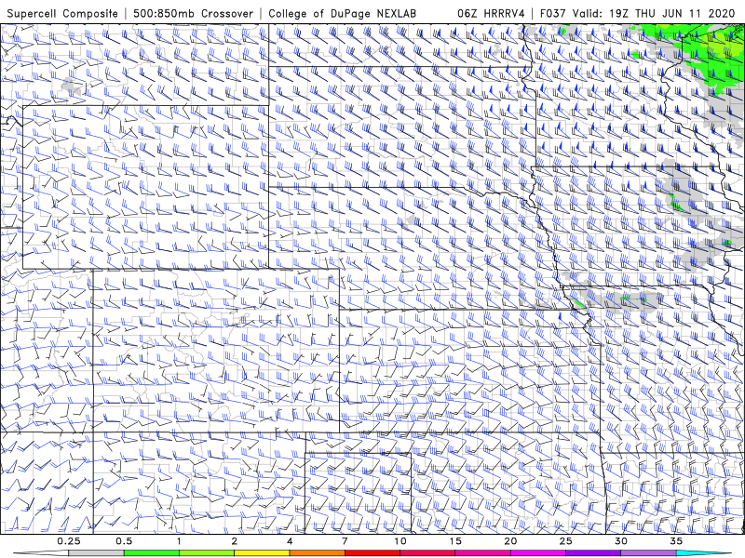Image resolution: width=745 pixels, height=558 pixels.
Task: Click the lavender 30–35 colorbar segment
Action: [648, 553]
